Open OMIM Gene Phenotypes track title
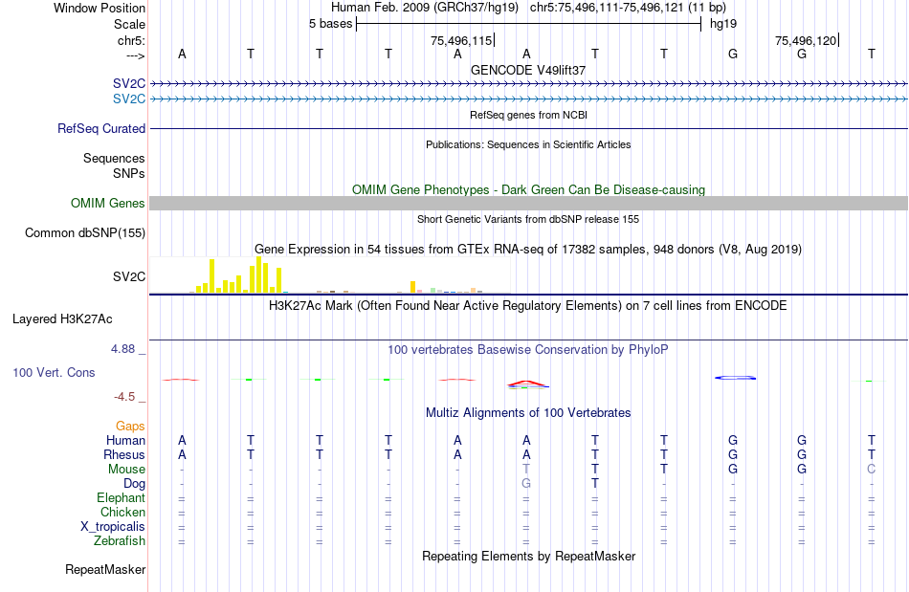This screenshot has height=592, width=909. pos(528,190)
